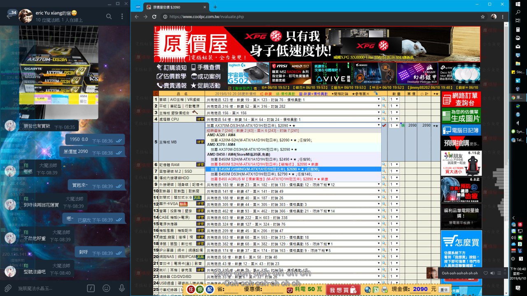Click the blue 配 circle button
This screenshot has width=527, height=296.
click(210, 289)
